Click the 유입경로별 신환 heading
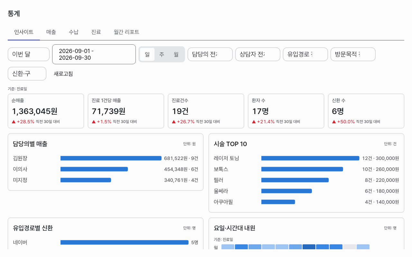 (x=33, y=228)
